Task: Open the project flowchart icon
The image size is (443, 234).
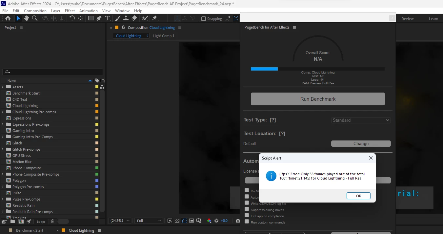Action: pos(102,87)
